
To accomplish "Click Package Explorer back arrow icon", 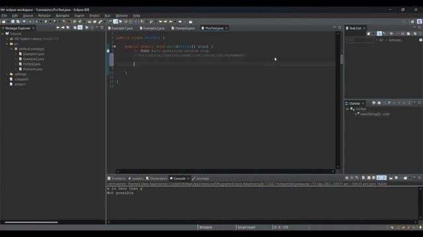I will [58, 28].
